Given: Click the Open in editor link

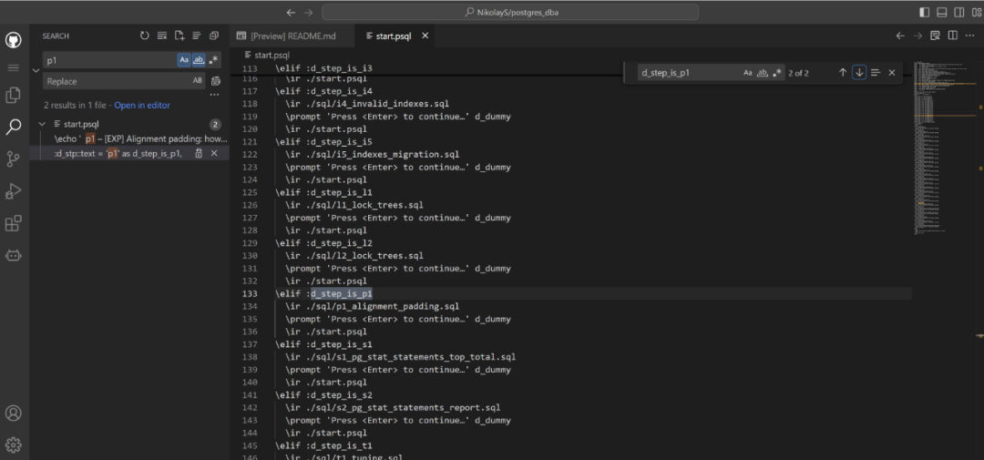Looking at the screenshot, I should (142, 106).
